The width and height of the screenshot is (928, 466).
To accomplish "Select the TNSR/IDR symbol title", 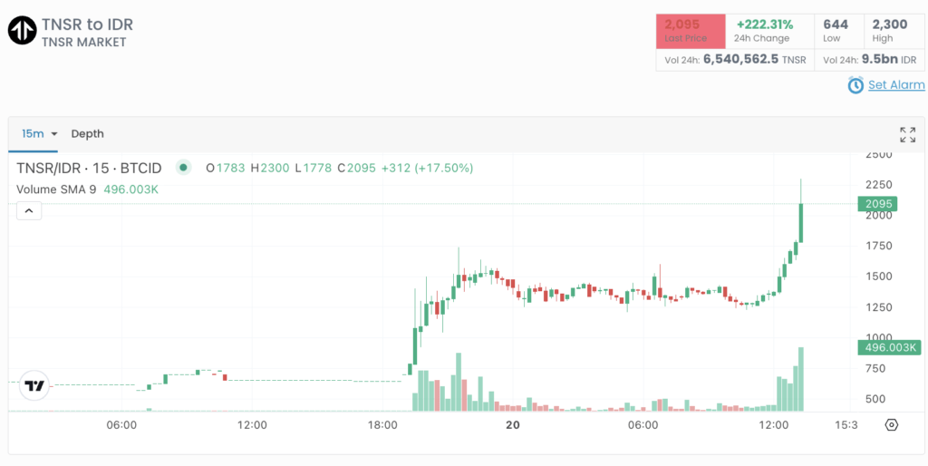I will click(x=89, y=168).
